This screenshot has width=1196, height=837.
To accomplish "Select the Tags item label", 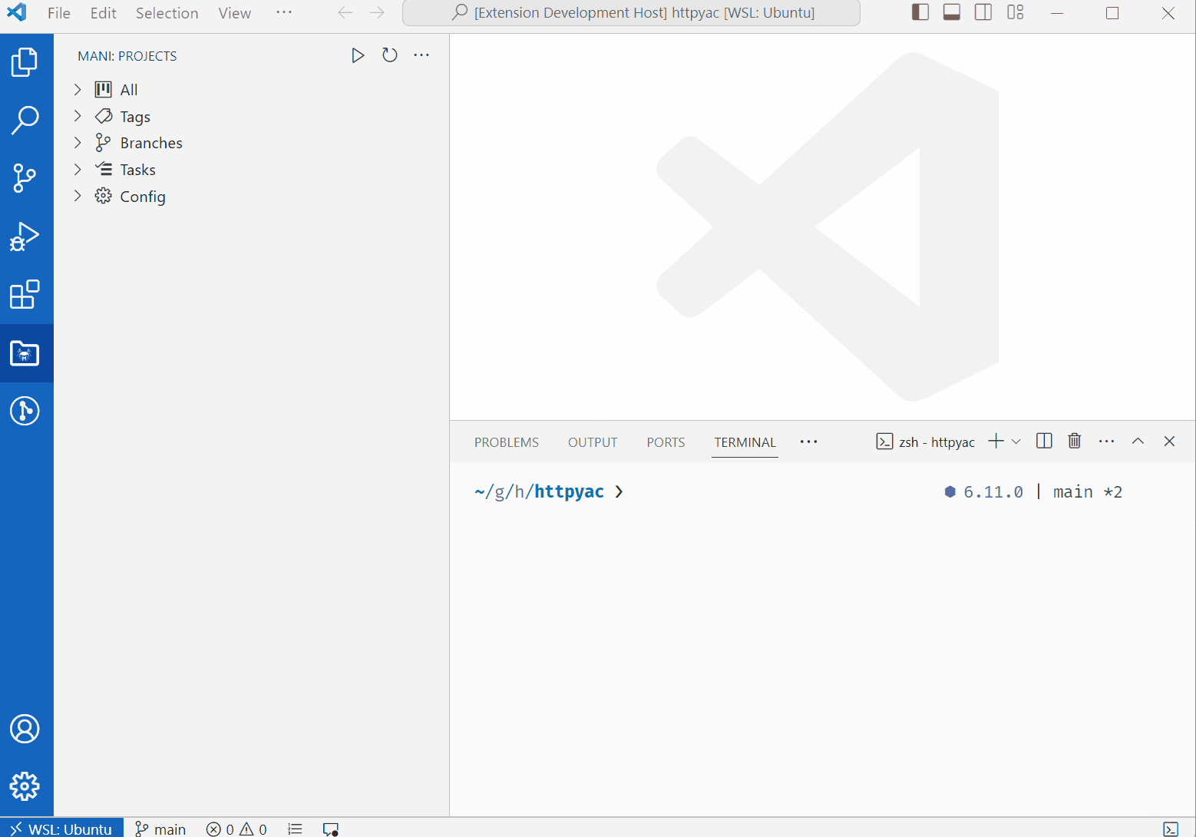I will (x=135, y=117).
